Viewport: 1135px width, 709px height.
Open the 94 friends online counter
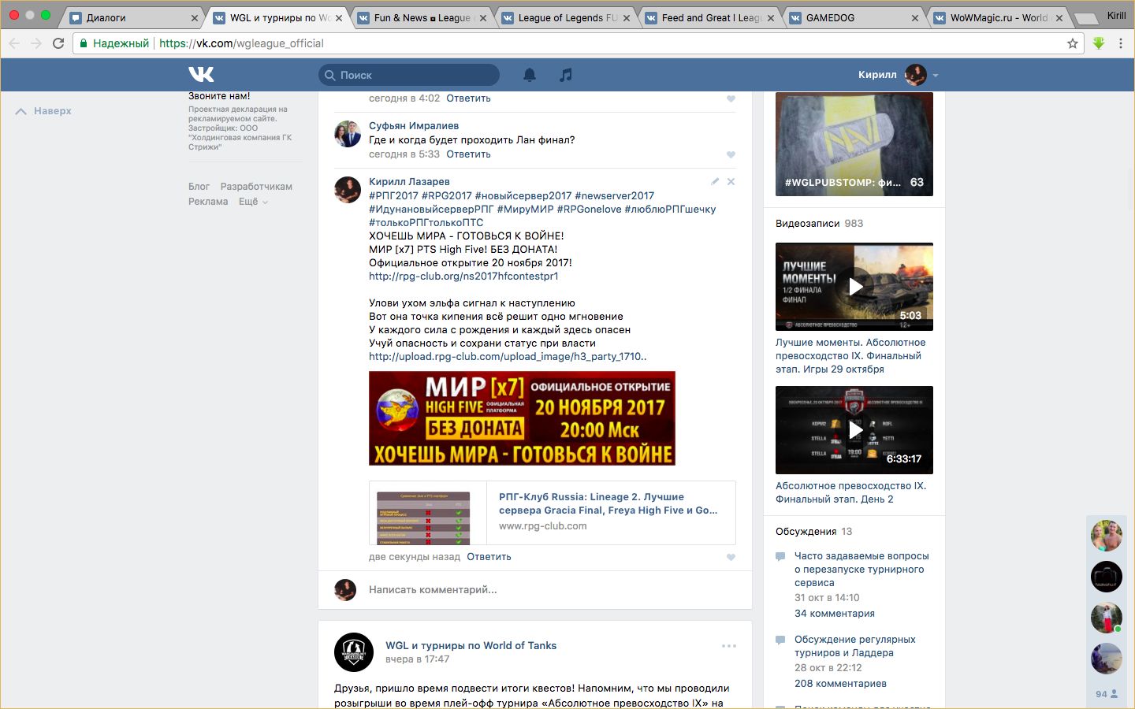[x=1107, y=694]
